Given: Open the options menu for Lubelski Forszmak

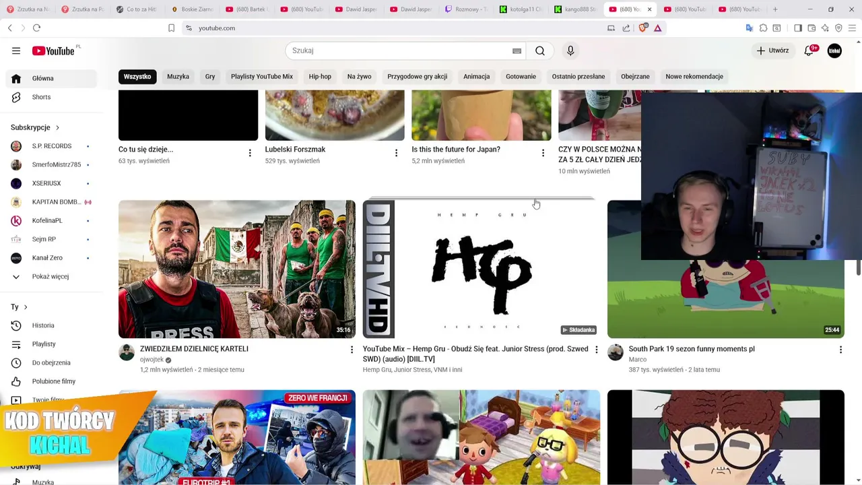Looking at the screenshot, I should coord(396,153).
